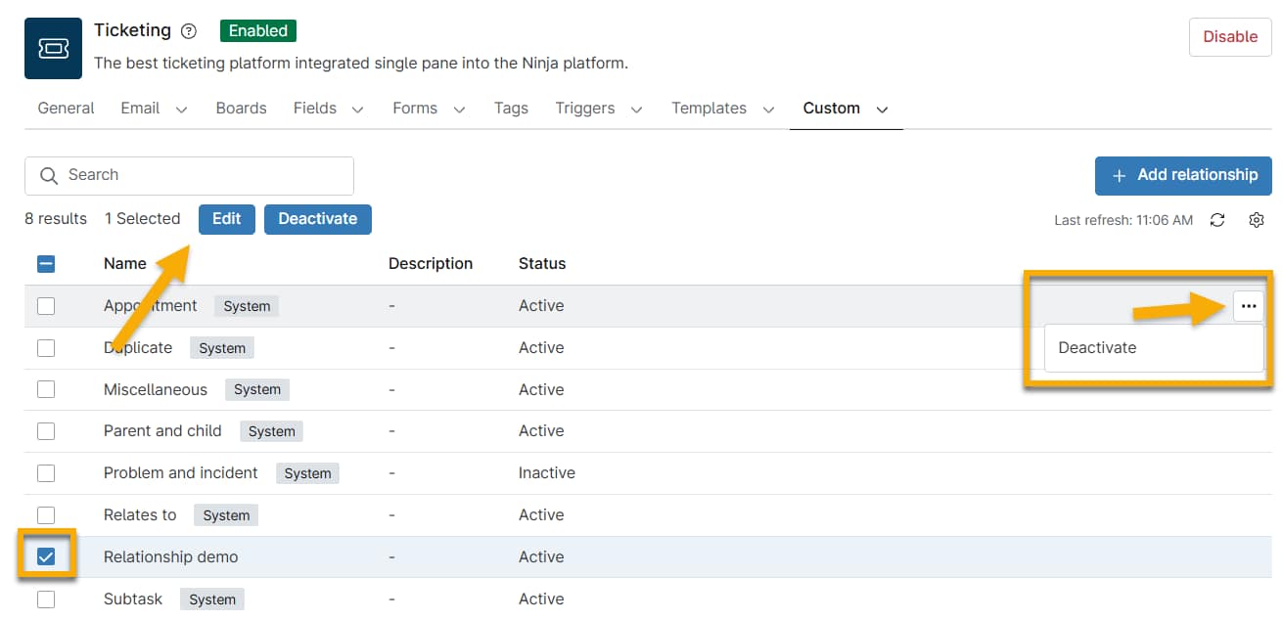Click the Enabled status badge
This screenshot has width=1283, height=621.
click(257, 30)
